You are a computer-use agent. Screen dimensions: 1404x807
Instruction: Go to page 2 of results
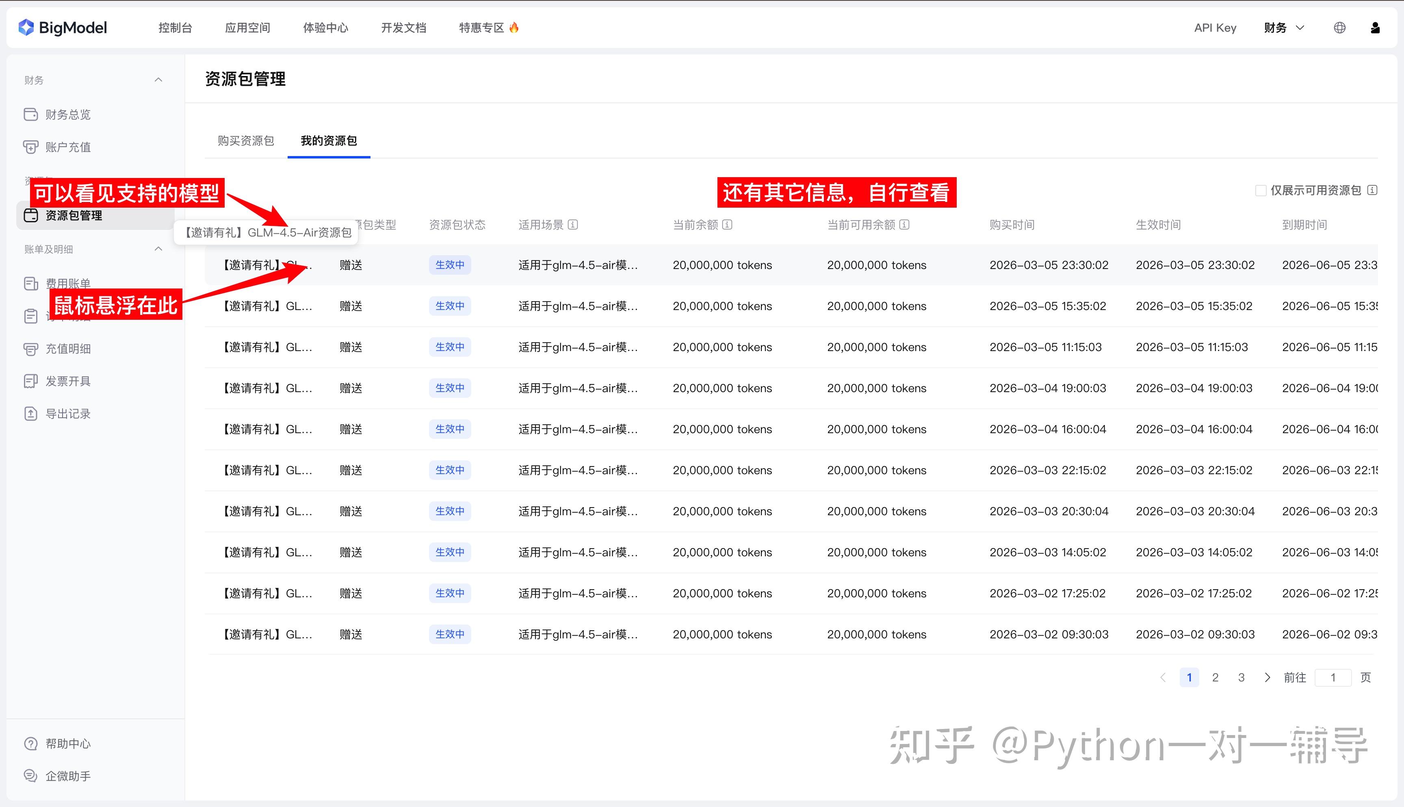click(1215, 677)
